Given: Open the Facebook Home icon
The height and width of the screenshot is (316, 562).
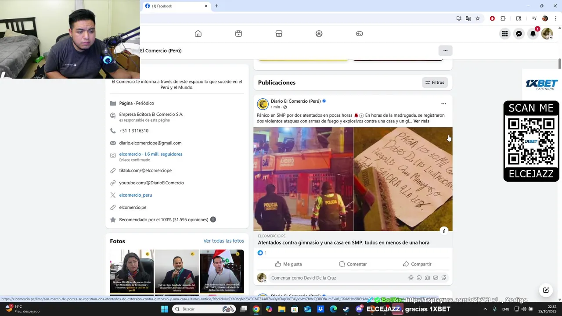Looking at the screenshot, I should point(198,34).
